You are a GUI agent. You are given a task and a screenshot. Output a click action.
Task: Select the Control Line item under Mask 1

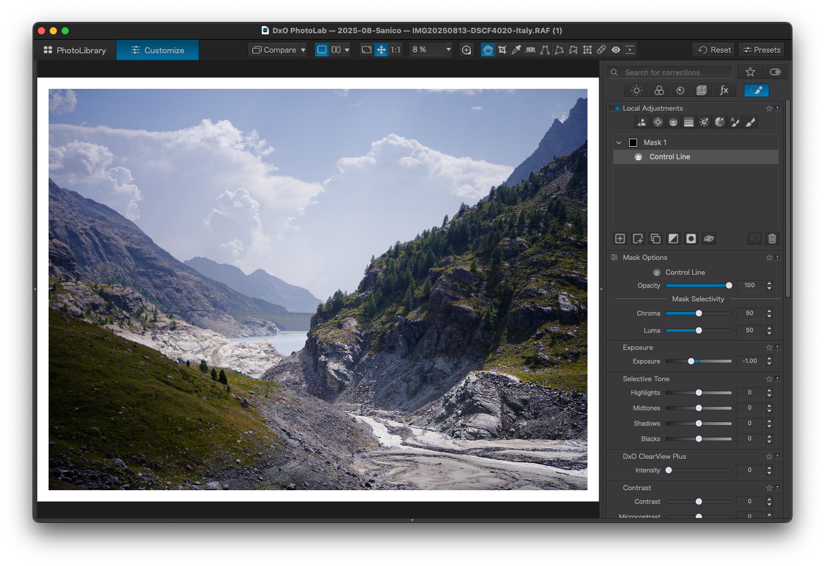669,157
